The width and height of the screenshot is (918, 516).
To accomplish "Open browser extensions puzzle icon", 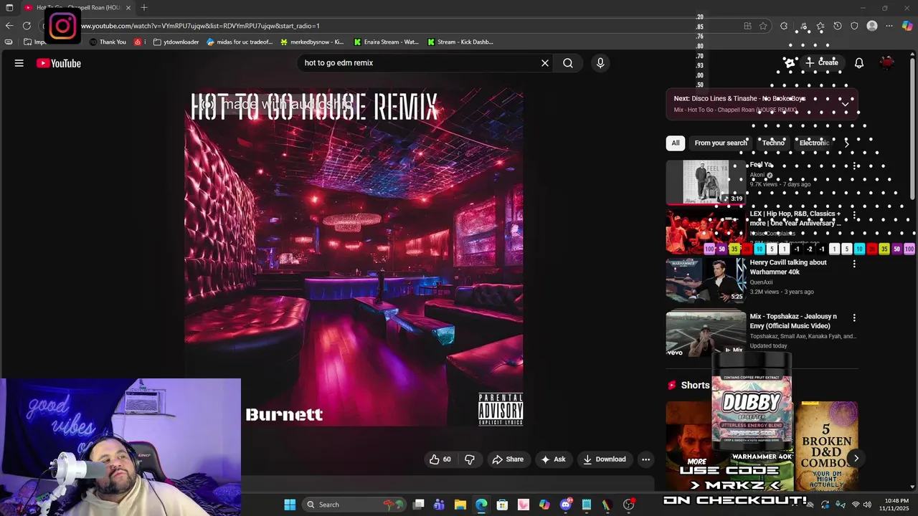I will click(784, 26).
